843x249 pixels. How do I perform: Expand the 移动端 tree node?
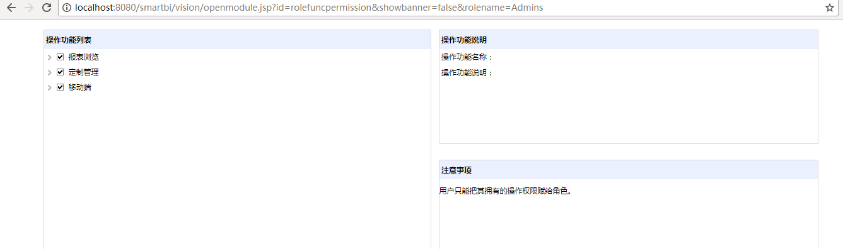pos(50,87)
